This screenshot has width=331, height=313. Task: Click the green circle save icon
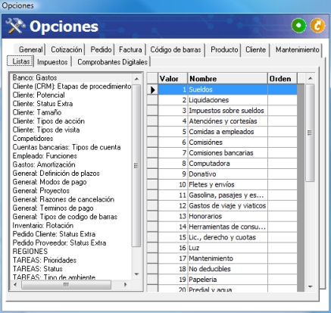point(298,26)
